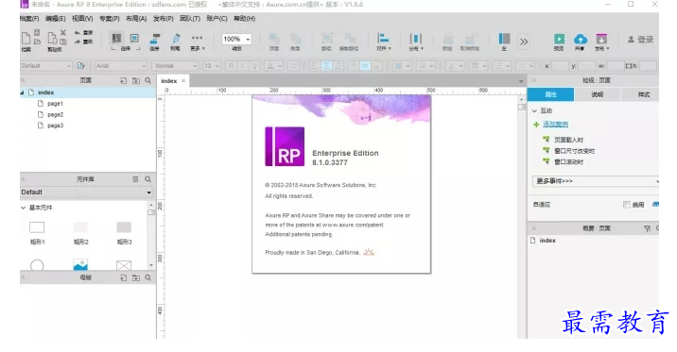Toggle bold formatting
677x352 pixels.
(232, 66)
